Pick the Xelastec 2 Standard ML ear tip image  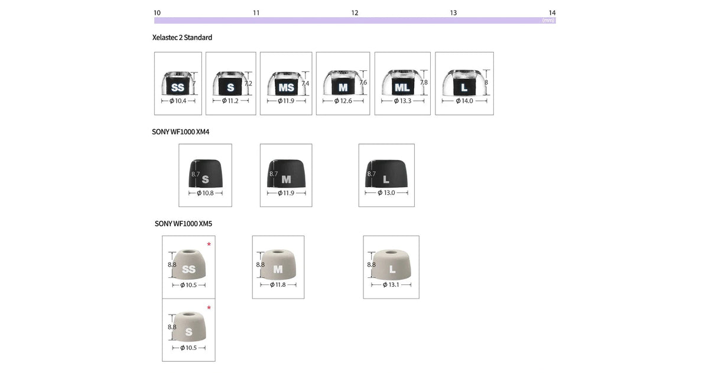pyautogui.click(x=402, y=83)
